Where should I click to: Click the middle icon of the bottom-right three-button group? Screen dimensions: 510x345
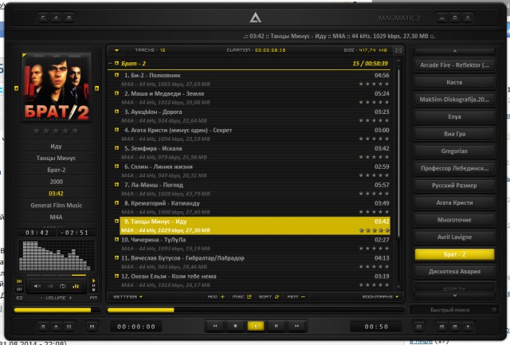coord(455,327)
